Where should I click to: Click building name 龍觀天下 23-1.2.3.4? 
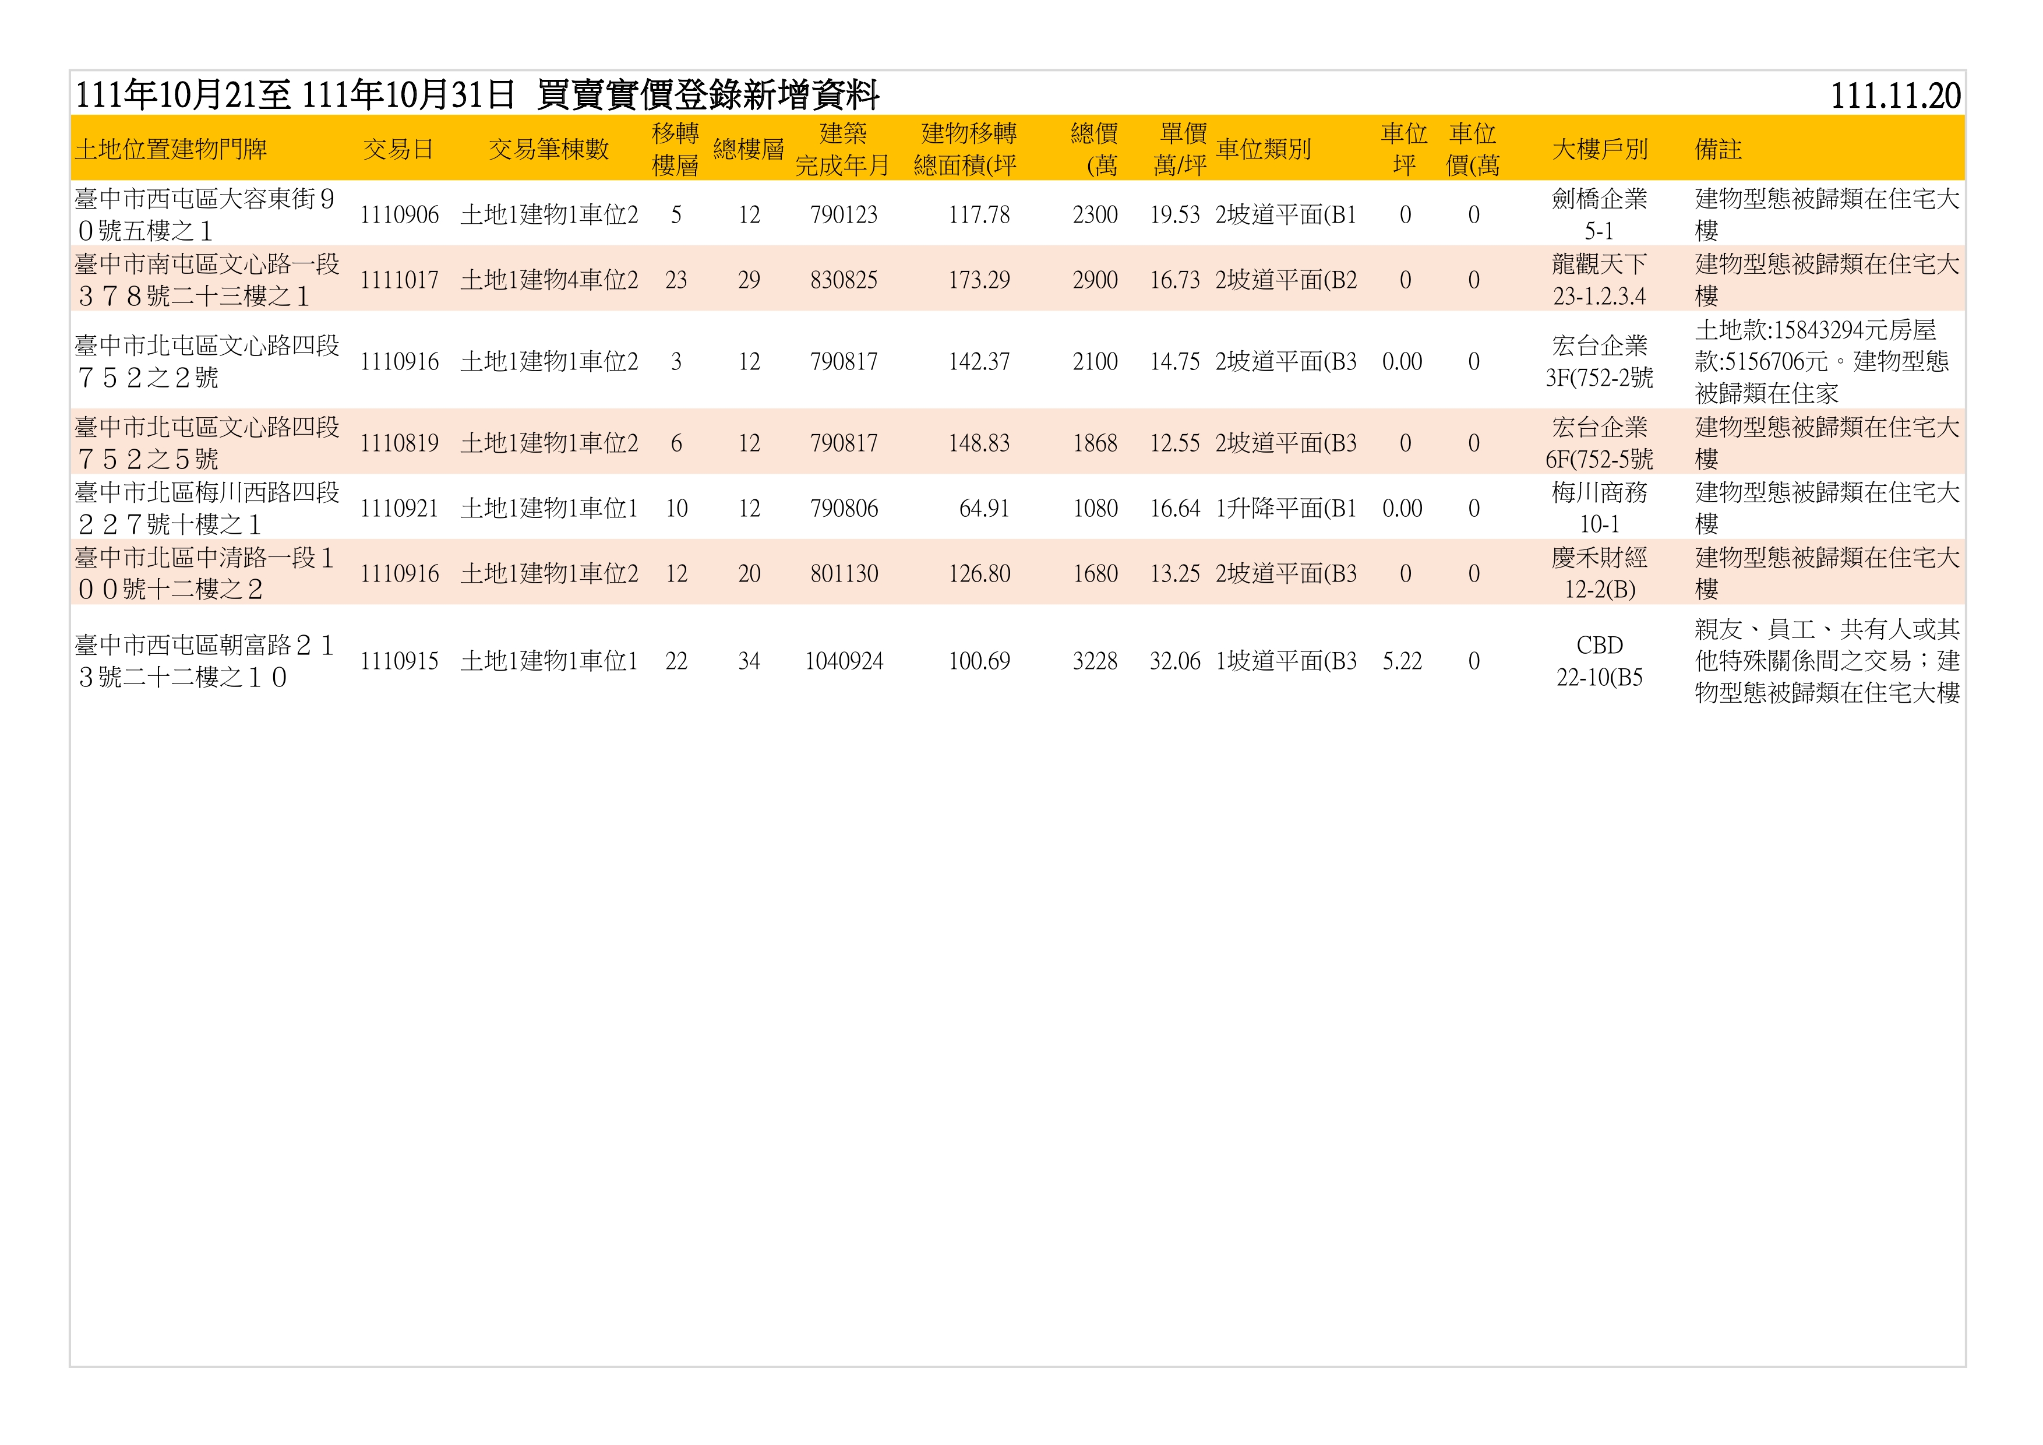tap(1600, 280)
